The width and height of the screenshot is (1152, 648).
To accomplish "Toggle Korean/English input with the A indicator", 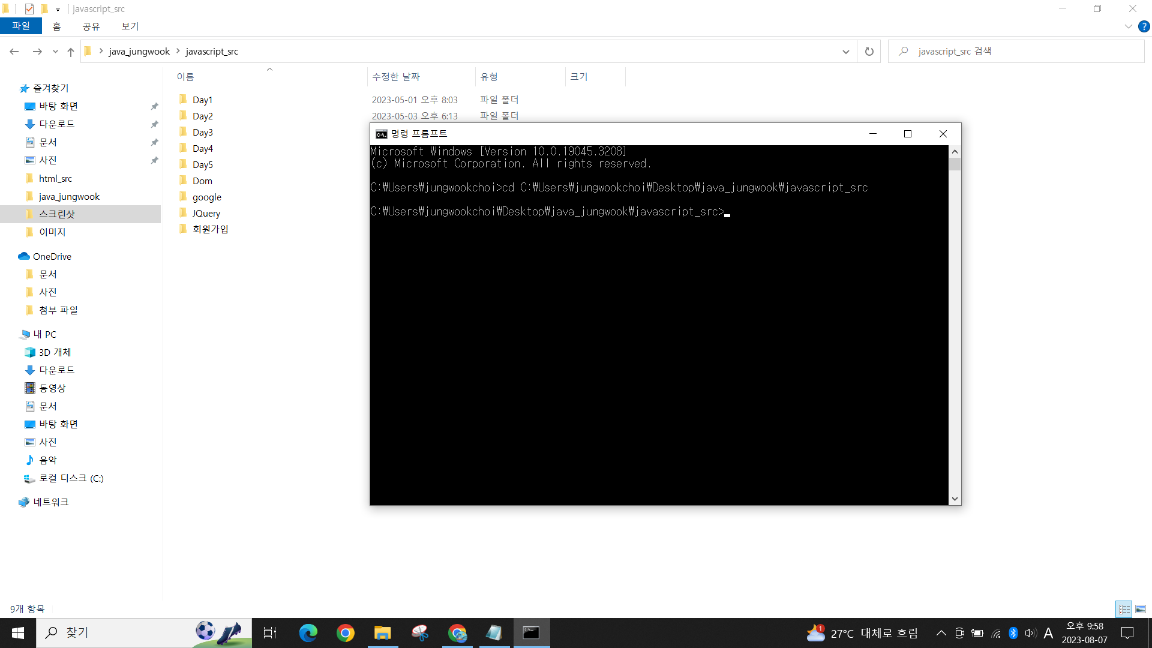I will (1048, 632).
